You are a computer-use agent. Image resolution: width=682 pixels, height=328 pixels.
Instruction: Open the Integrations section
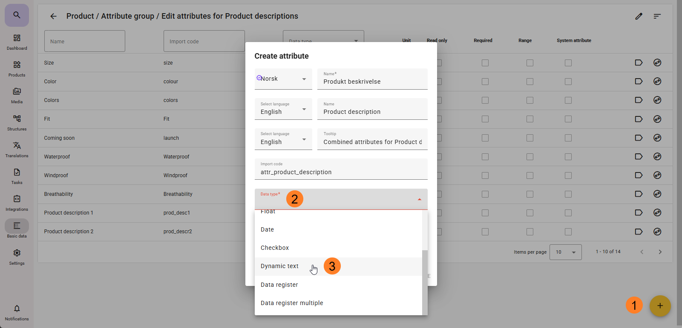point(17,203)
